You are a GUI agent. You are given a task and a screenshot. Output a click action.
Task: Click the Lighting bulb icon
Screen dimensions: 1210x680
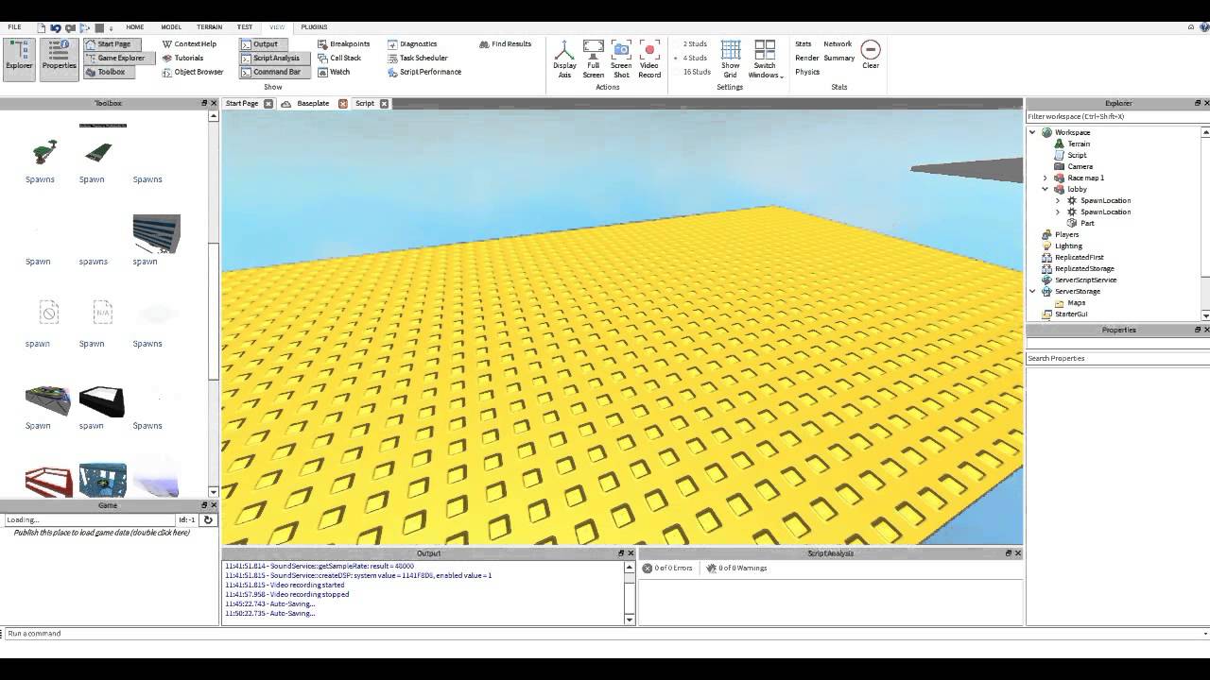pos(1046,246)
